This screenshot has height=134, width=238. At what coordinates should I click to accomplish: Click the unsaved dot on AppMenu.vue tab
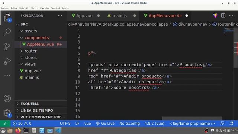[187, 16]
